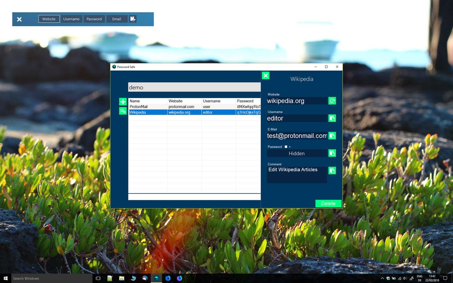Click the Password column header in the table

pyautogui.click(x=248, y=101)
